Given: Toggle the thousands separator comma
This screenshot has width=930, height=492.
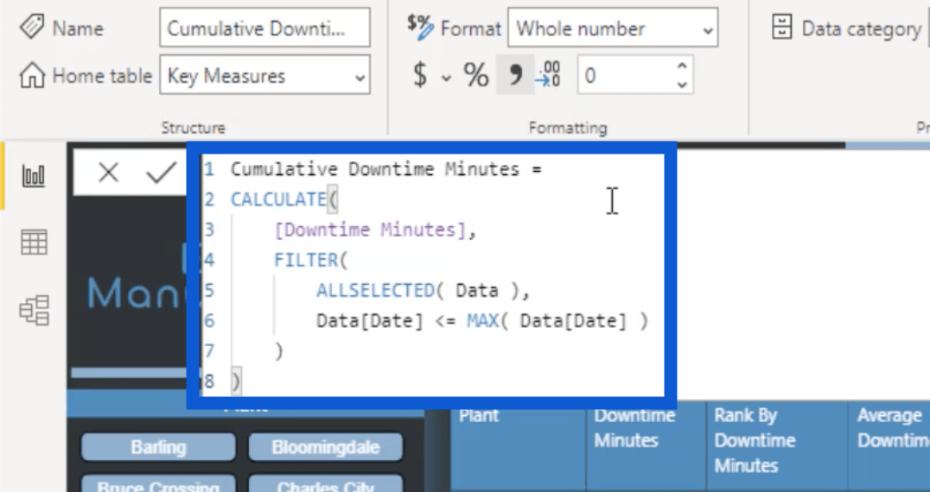Looking at the screenshot, I should (x=515, y=75).
